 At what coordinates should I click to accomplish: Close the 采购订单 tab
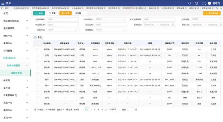(x=198, y=8)
